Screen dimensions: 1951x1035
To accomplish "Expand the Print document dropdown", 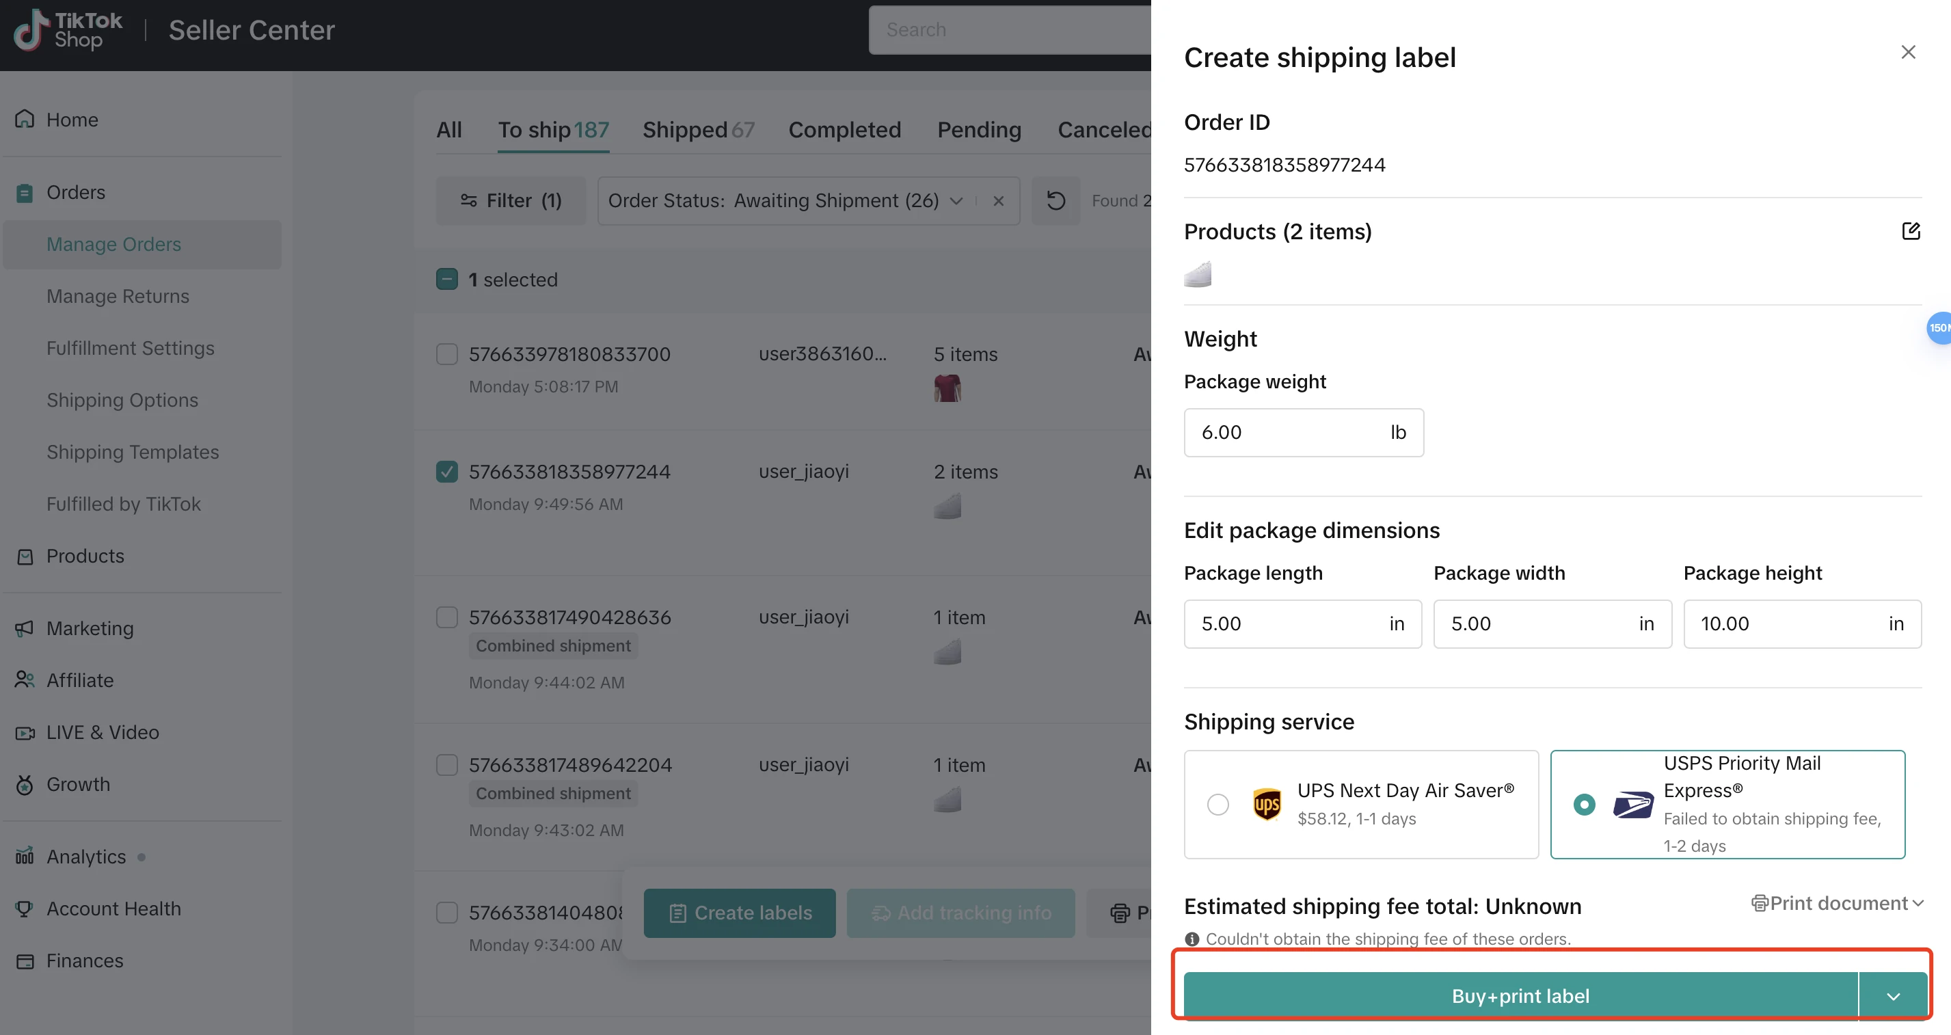I will coord(1838,903).
